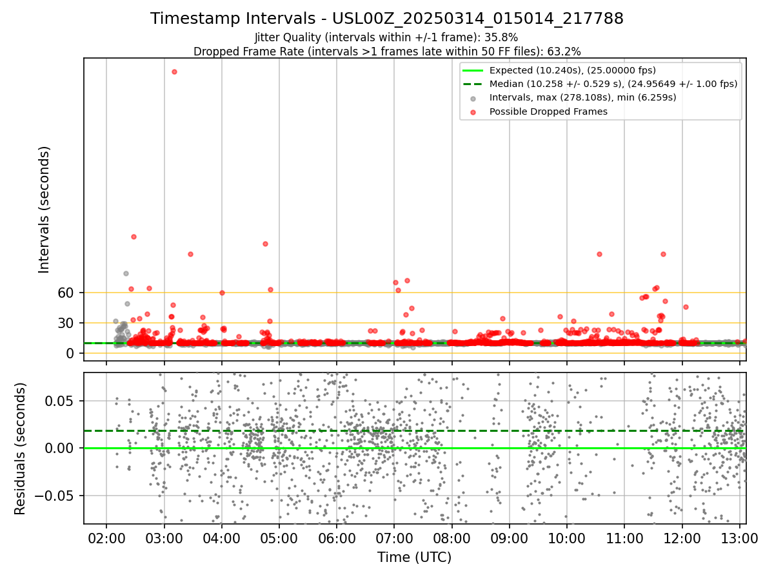Select the Dropped Frame Rate 63.2% subtitle line
This screenshot has width=774, height=580.
[387, 52]
